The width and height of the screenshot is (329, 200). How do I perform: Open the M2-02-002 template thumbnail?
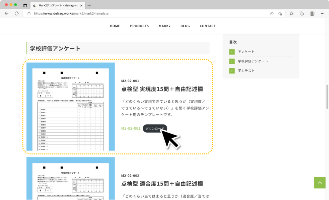point(70,178)
